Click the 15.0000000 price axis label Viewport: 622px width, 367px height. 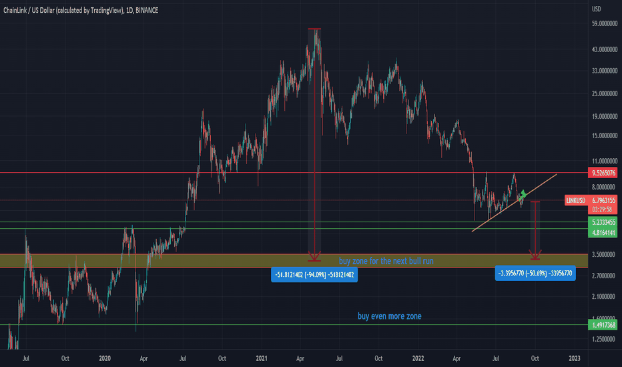(x=605, y=135)
